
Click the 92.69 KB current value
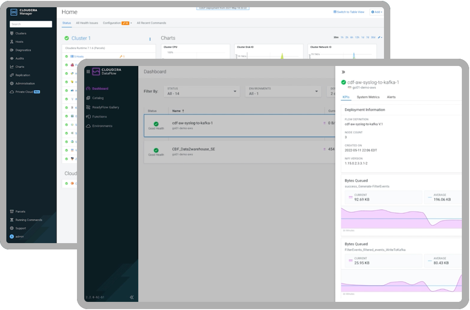[362, 200]
